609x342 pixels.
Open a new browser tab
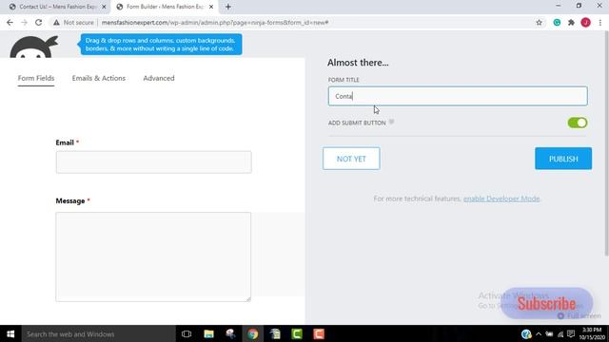[228, 7]
